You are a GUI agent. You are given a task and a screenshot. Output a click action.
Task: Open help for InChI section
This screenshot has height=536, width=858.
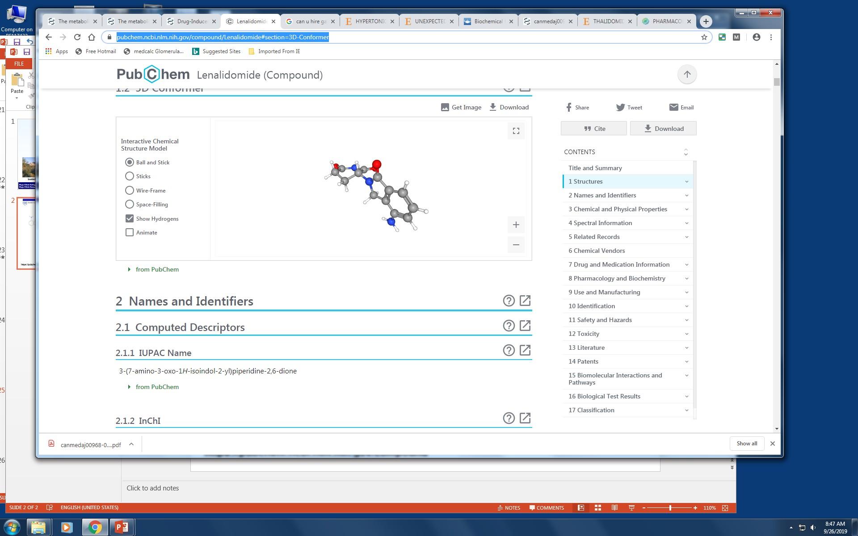click(x=509, y=418)
